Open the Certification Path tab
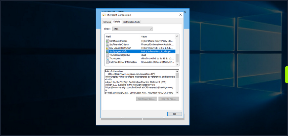This screenshot has height=136, width=288. click(131, 22)
